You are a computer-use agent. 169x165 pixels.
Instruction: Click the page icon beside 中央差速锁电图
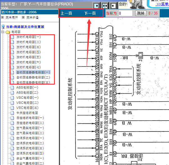click(12, 113)
